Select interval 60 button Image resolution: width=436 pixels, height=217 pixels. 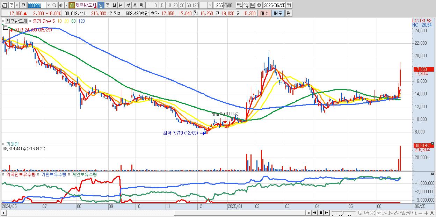[x=189, y=5]
